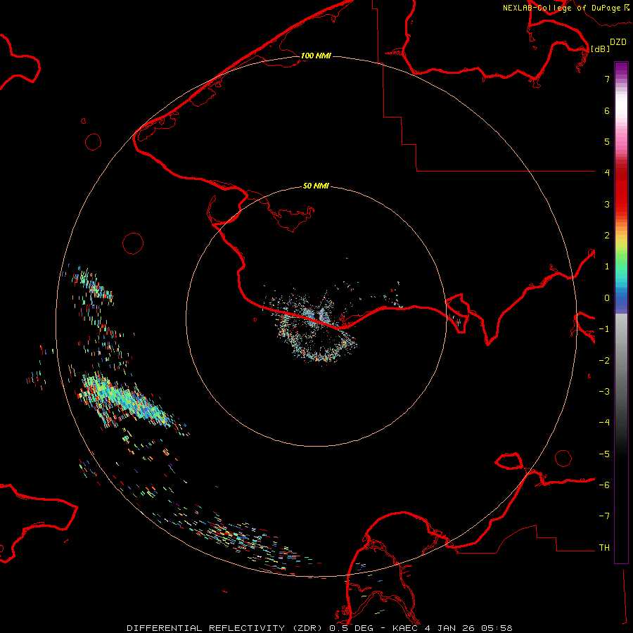The height and width of the screenshot is (633, 633).
Task: Click the colorbar tick label 4
Action: coord(607,173)
